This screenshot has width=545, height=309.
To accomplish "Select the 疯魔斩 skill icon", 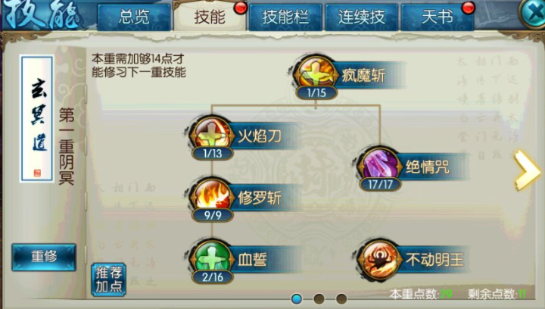I will coord(316,73).
